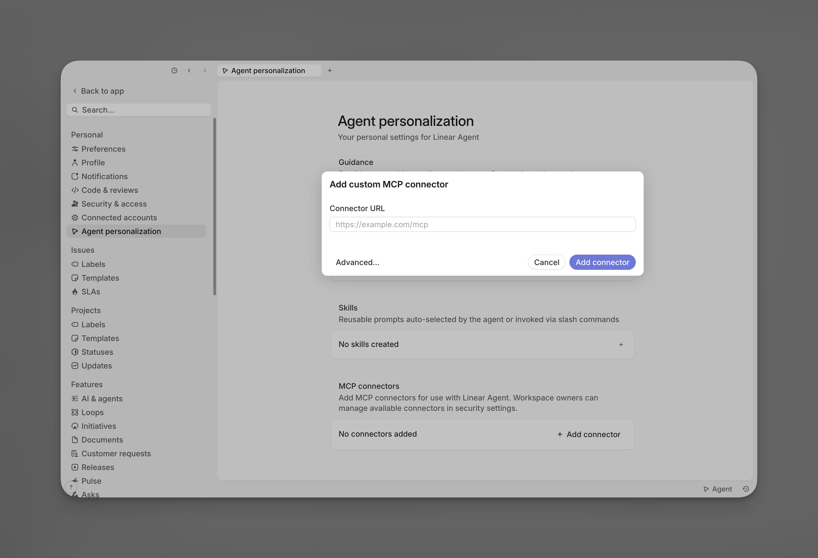818x558 pixels.
Task: Go back with the left chevron arrow
Action: 189,70
